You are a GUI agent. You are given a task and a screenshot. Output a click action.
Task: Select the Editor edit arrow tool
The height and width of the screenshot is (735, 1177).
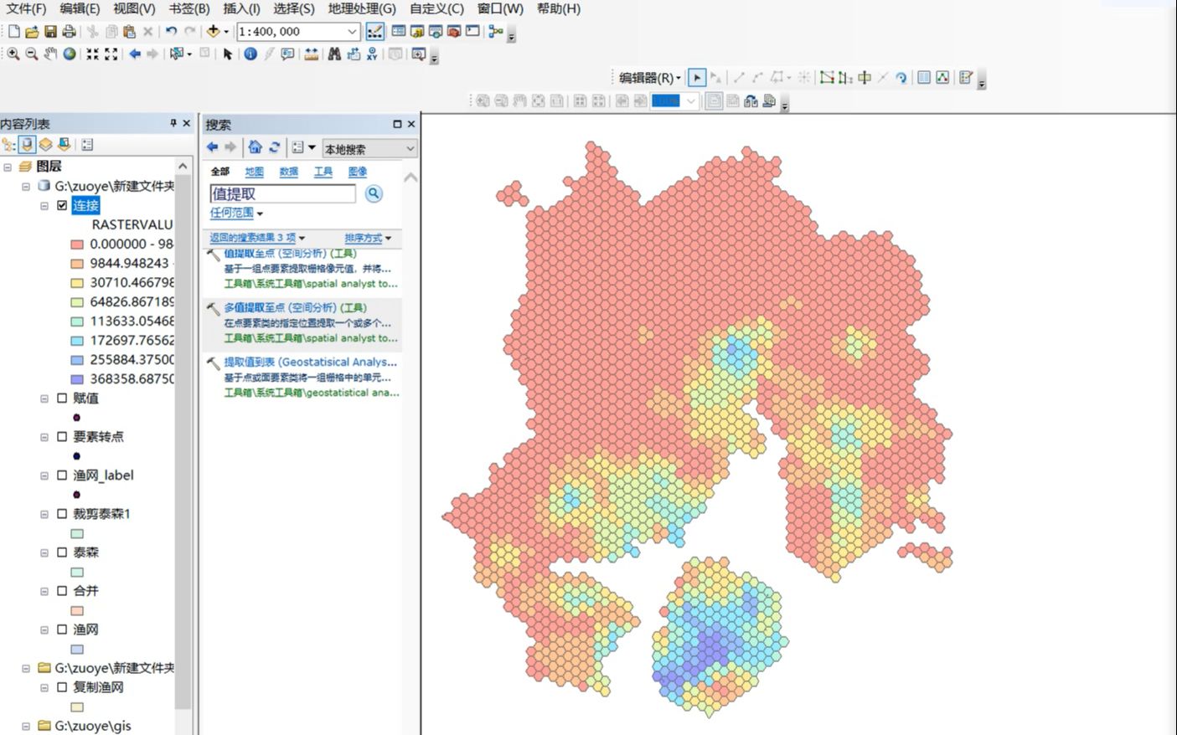click(697, 76)
